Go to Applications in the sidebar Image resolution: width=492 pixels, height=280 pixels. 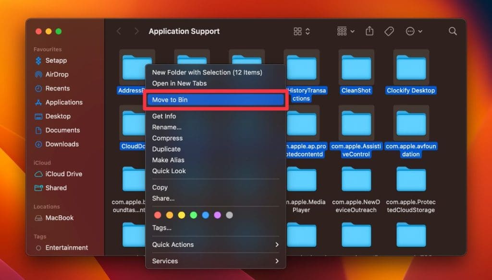[58, 103]
